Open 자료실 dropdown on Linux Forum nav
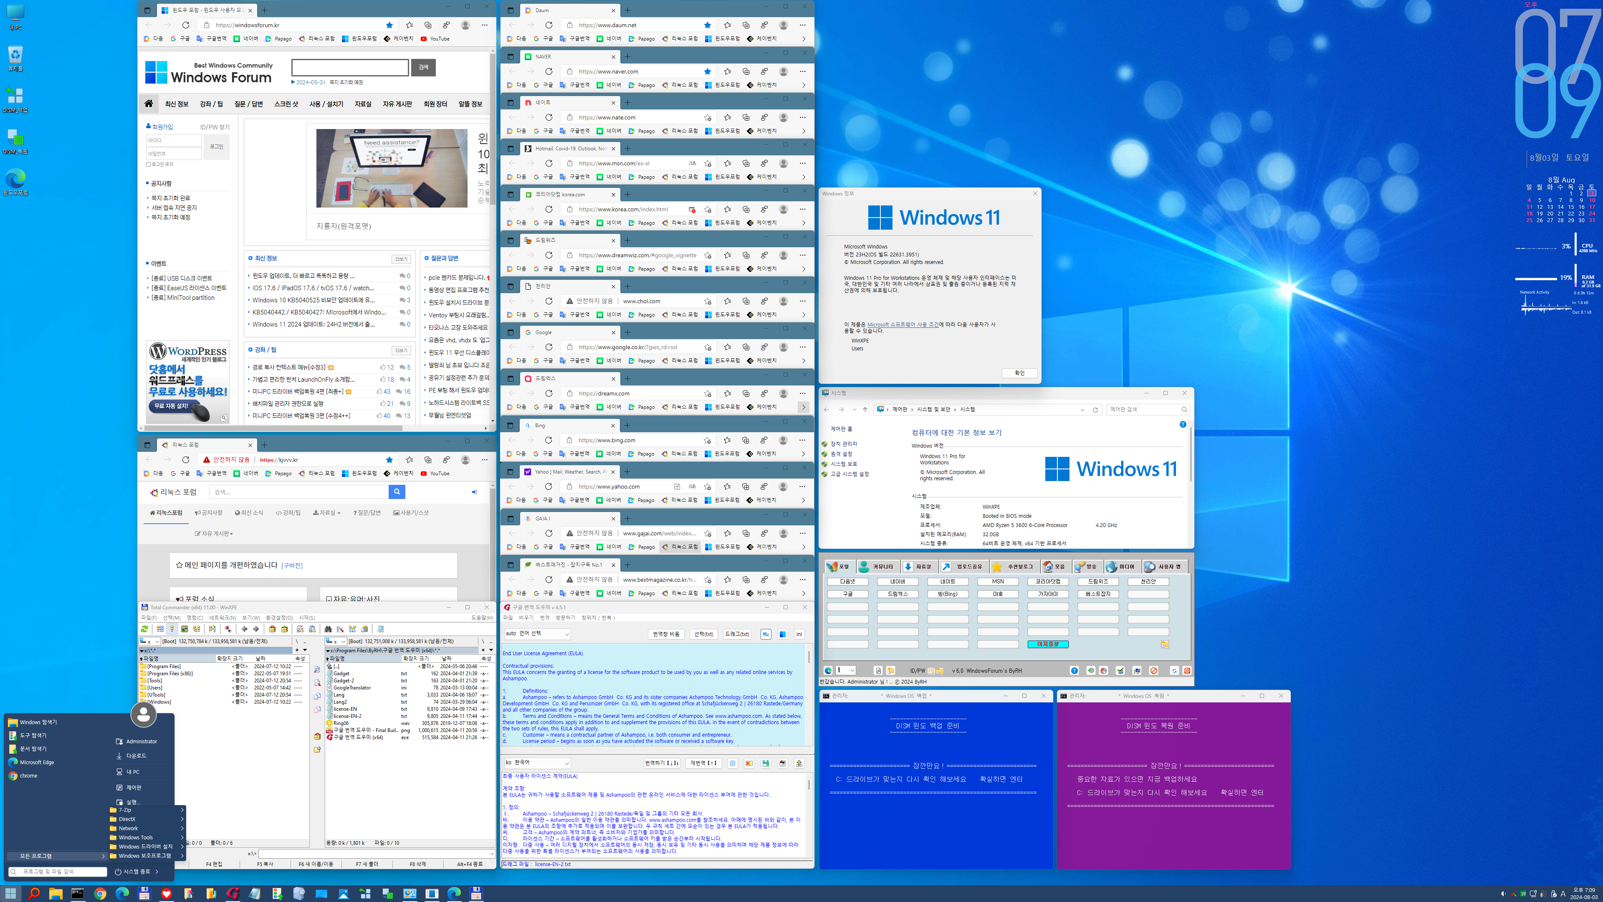 pyautogui.click(x=327, y=512)
